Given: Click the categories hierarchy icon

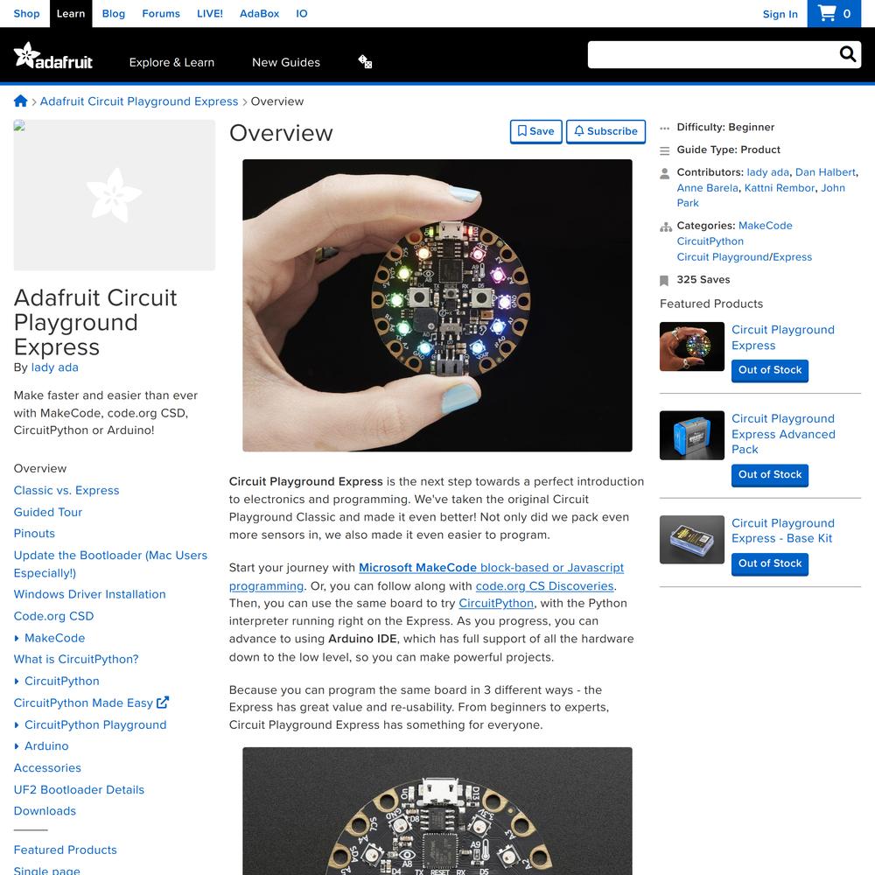Looking at the screenshot, I should pos(665,227).
